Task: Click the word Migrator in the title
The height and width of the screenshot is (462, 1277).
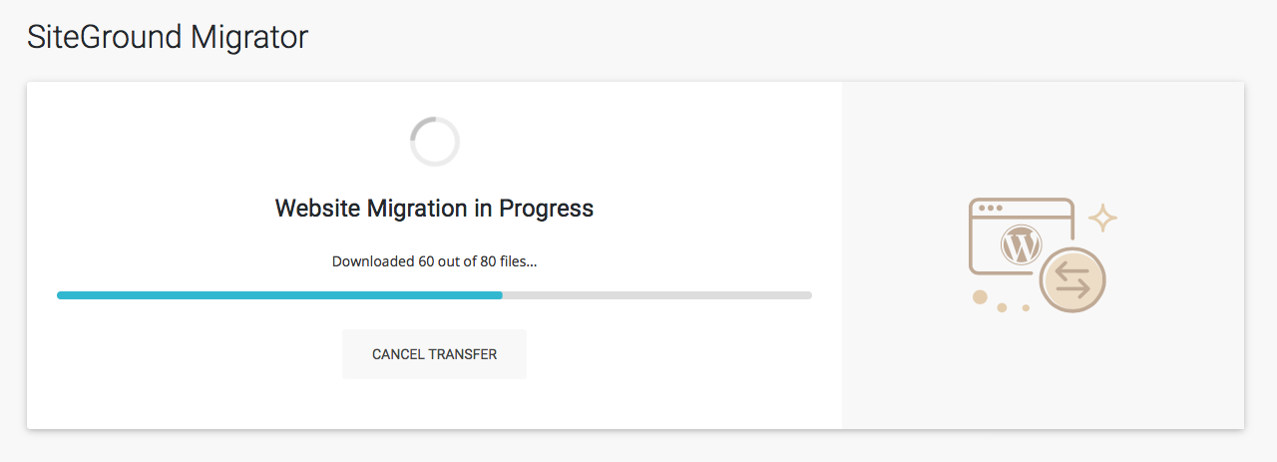Action: (249, 38)
